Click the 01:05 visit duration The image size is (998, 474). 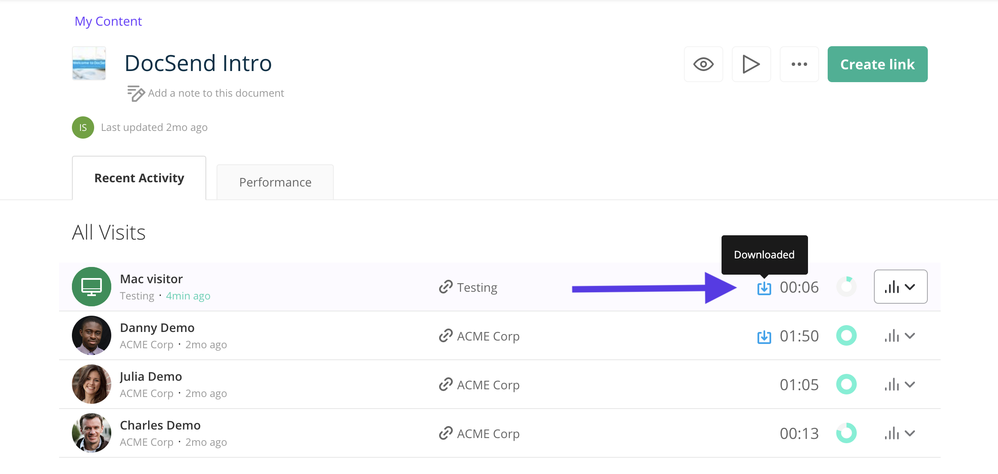(x=799, y=385)
